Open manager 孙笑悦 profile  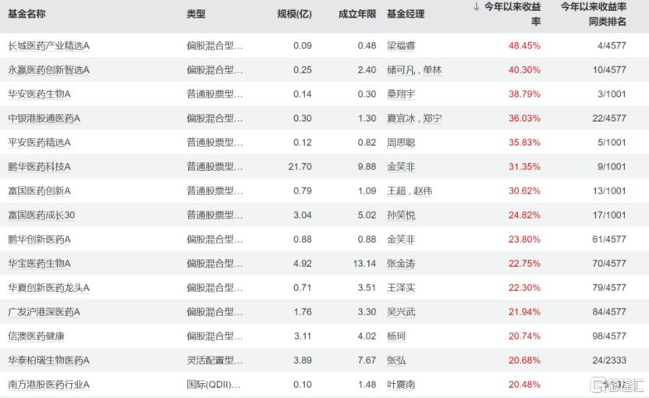(401, 215)
